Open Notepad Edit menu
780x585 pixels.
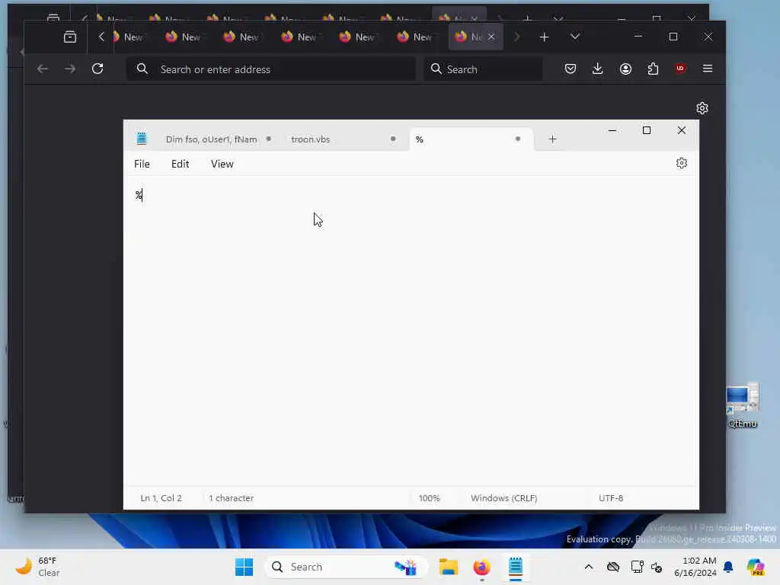click(180, 165)
